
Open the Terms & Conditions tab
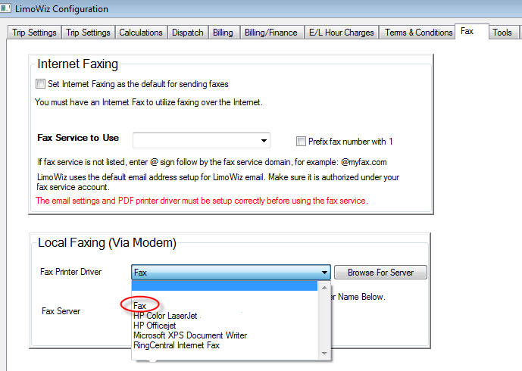pos(419,33)
